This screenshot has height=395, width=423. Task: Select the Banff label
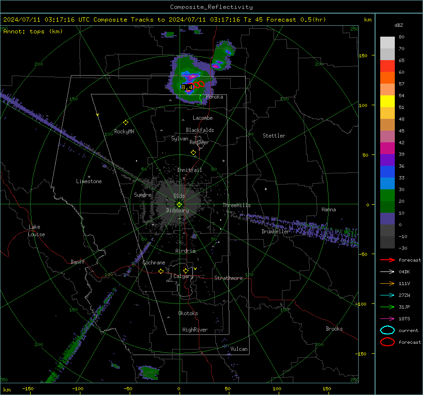tap(78, 262)
